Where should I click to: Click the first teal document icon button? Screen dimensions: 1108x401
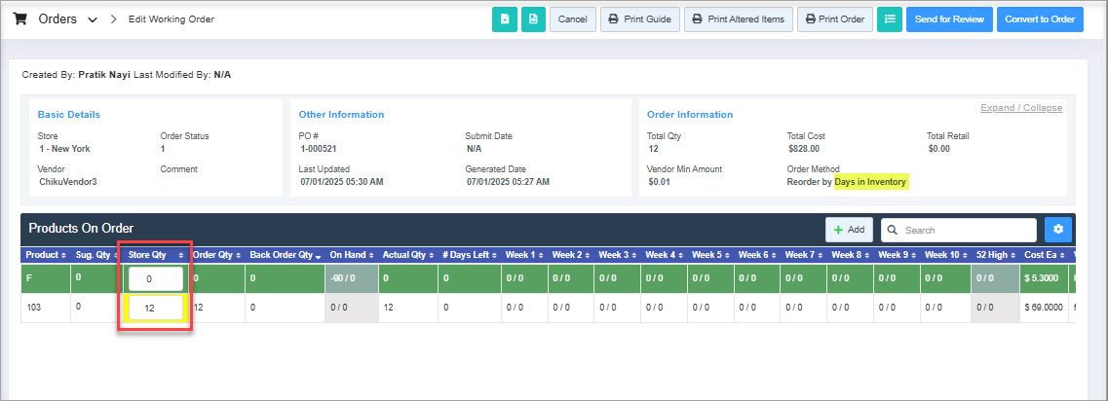click(x=505, y=19)
